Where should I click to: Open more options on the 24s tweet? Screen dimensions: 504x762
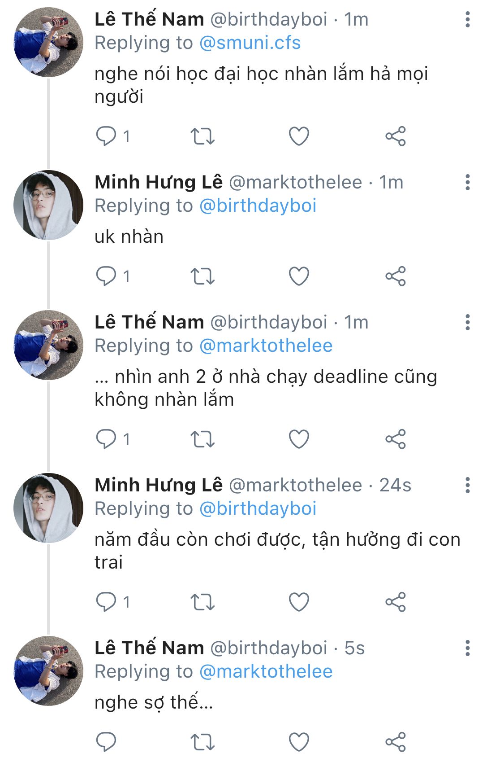coord(468,485)
